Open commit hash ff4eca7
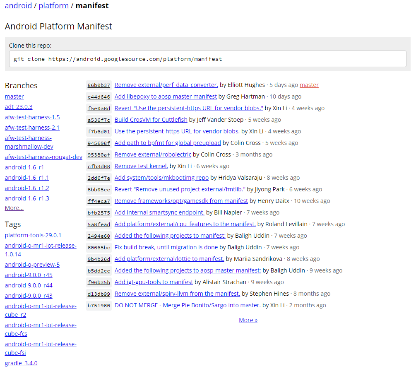The height and width of the screenshot is (369, 416). 99,201
